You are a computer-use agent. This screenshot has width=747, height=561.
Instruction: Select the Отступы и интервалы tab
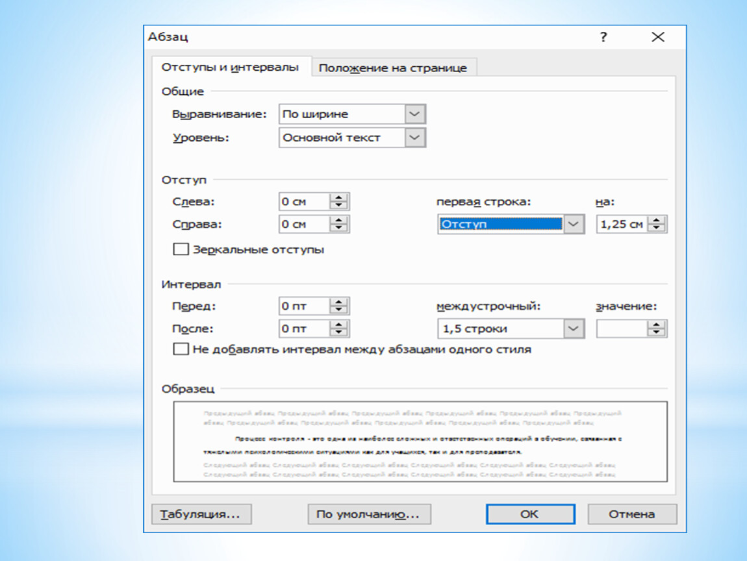(231, 68)
